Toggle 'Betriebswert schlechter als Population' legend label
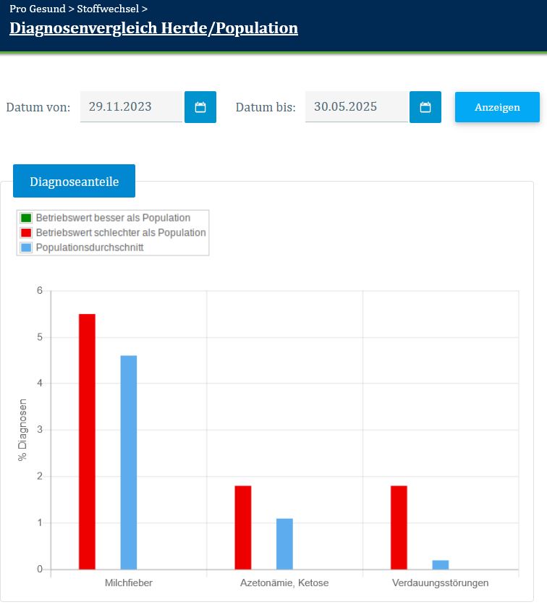This screenshot has width=547, height=610. point(121,233)
